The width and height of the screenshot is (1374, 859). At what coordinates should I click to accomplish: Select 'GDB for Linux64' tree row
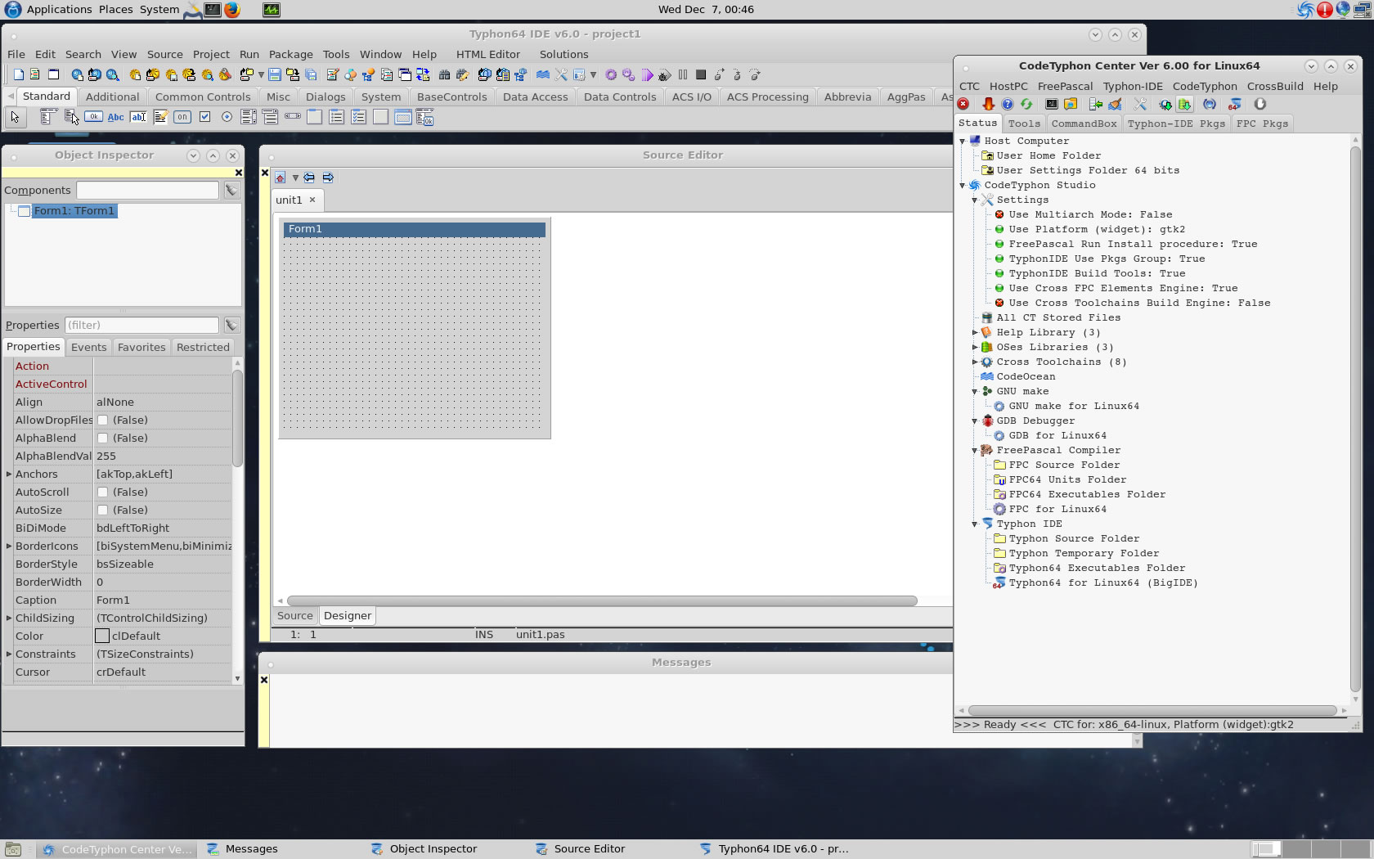pos(1057,435)
